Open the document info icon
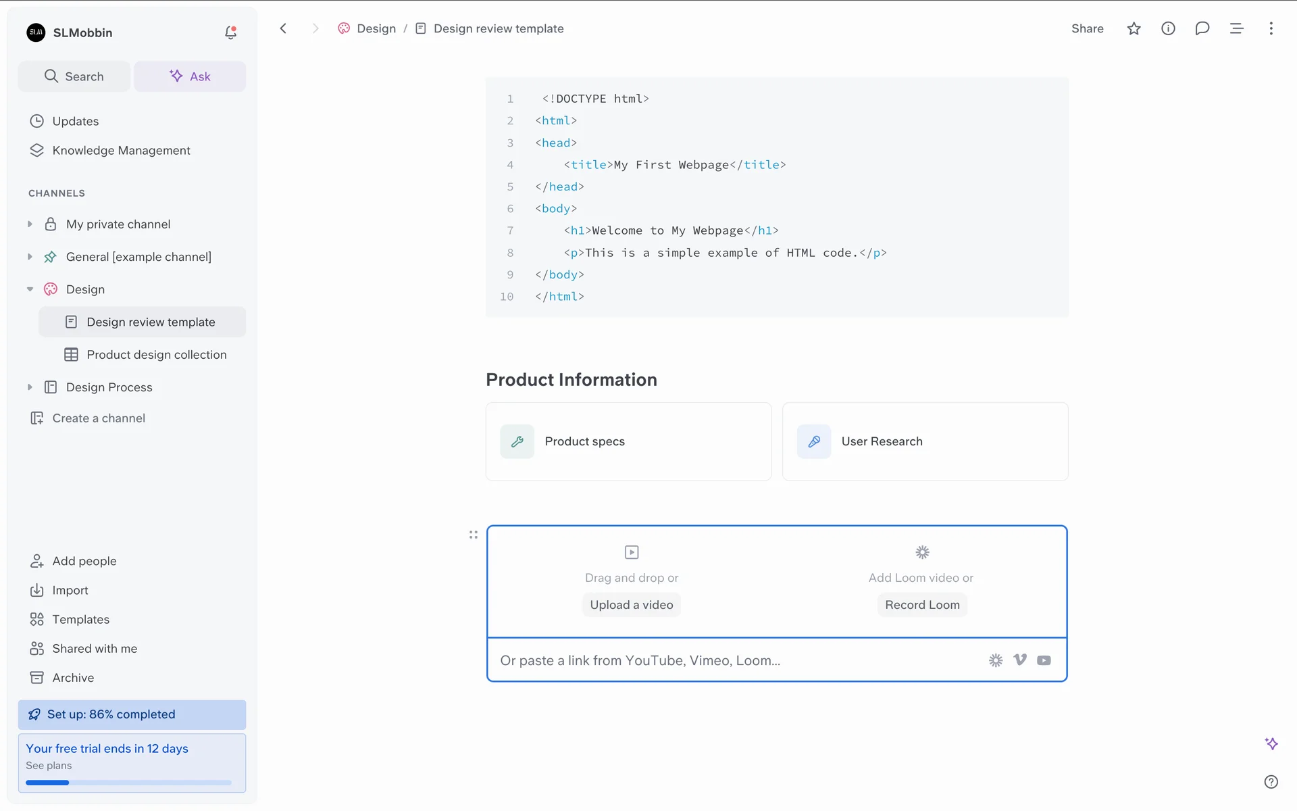1297x811 pixels. tap(1168, 28)
